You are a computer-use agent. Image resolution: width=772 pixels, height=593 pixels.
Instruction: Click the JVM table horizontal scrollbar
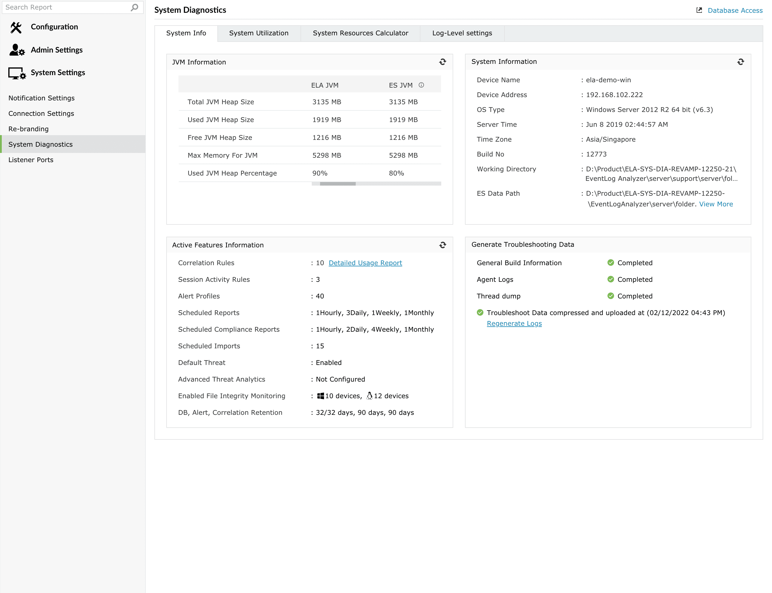pyautogui.click(x=338, y=184)
